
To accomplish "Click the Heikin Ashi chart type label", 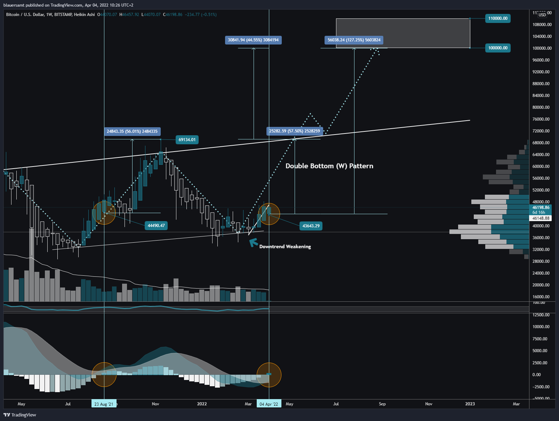I will tap(84, 15).
